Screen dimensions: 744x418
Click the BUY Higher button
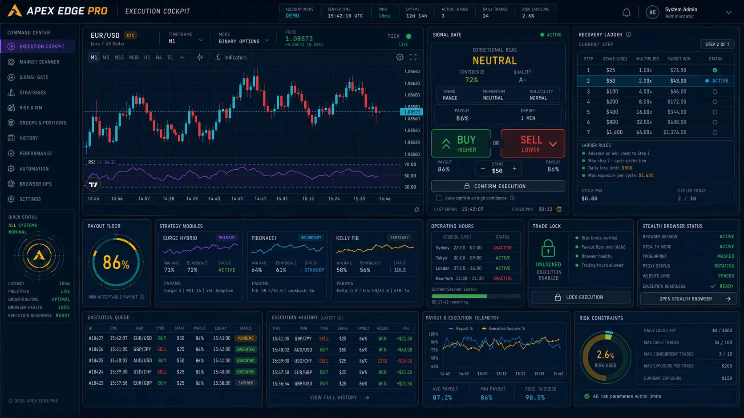pos(461,143)
